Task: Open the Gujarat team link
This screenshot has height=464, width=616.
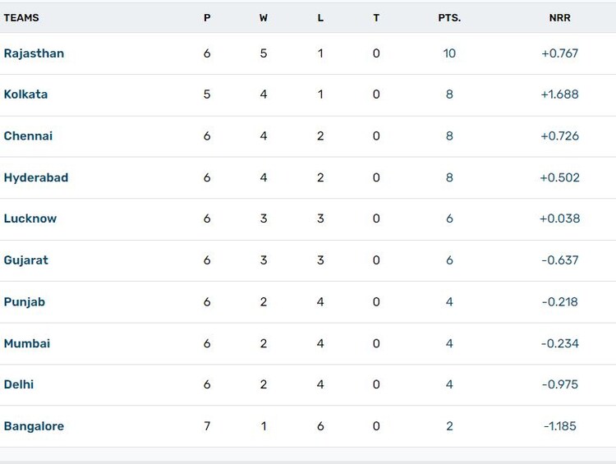Action: (x=26, y=260)
